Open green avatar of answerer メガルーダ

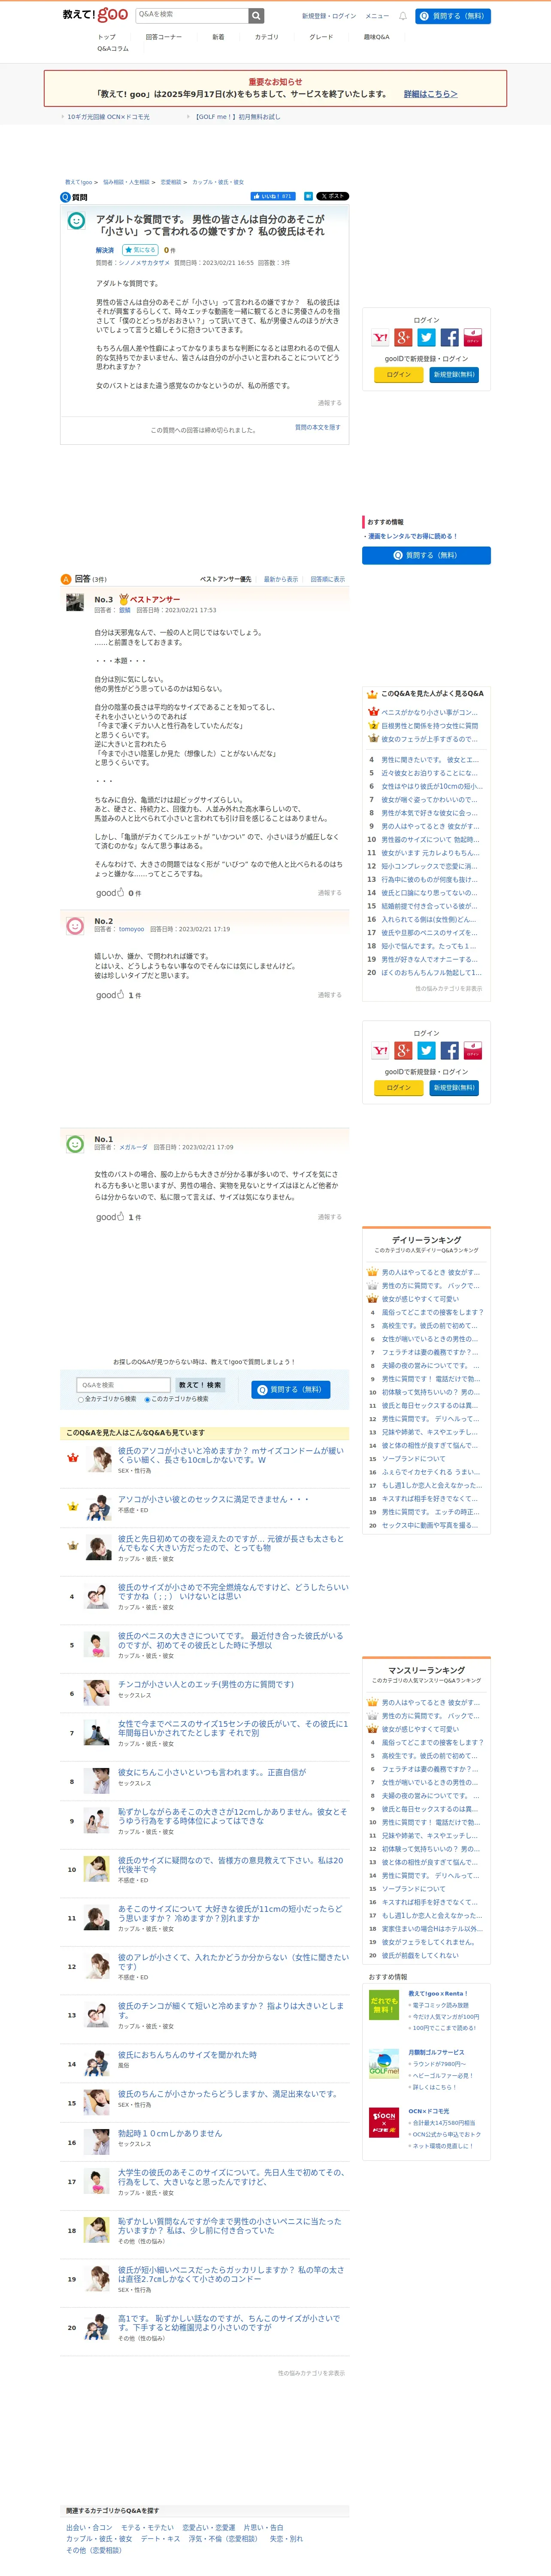(75, 1144)
